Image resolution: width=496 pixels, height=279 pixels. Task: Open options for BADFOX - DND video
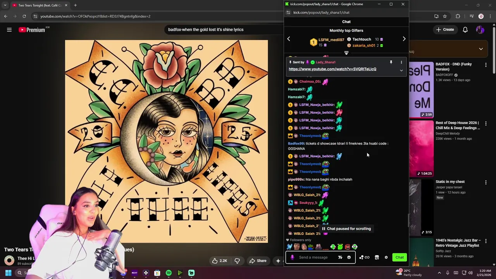[486, 65]
